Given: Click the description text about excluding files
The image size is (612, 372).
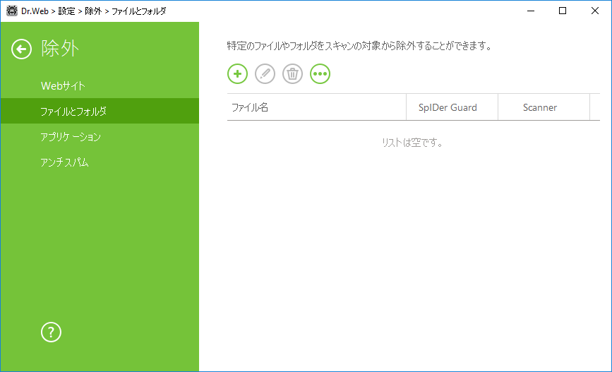Looking at the screenshot, I should tap(359, 46).
